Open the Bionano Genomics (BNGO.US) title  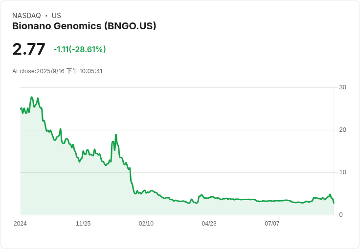click(84, 26)
